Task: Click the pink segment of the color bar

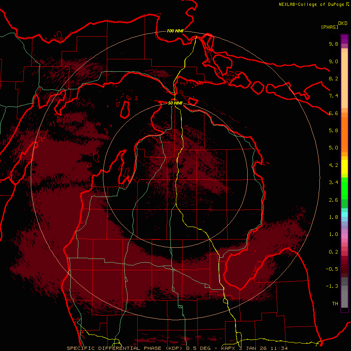Action: [344, 236]
